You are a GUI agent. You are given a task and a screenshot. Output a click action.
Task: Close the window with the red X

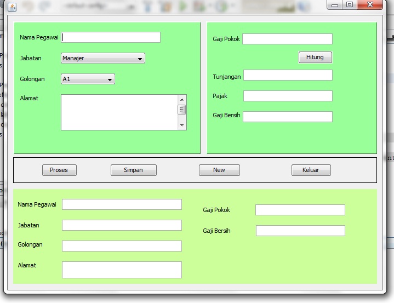click(x=370, y=5)
